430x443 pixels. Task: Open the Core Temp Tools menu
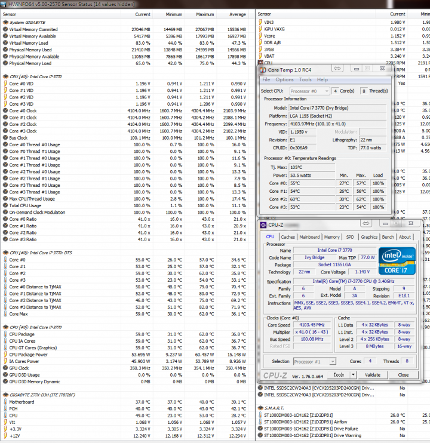pos(305,79)
